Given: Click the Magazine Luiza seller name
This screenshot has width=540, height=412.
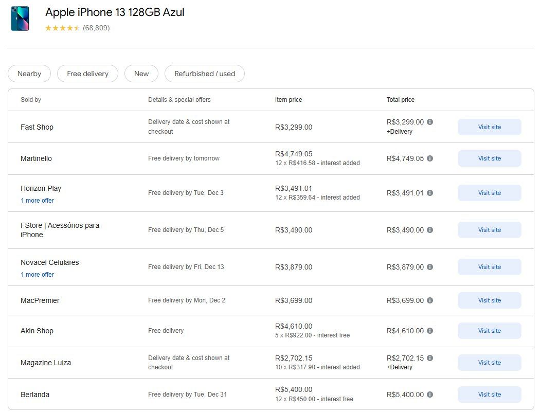Looking at the screenshot, I should [x=46, y=363].
